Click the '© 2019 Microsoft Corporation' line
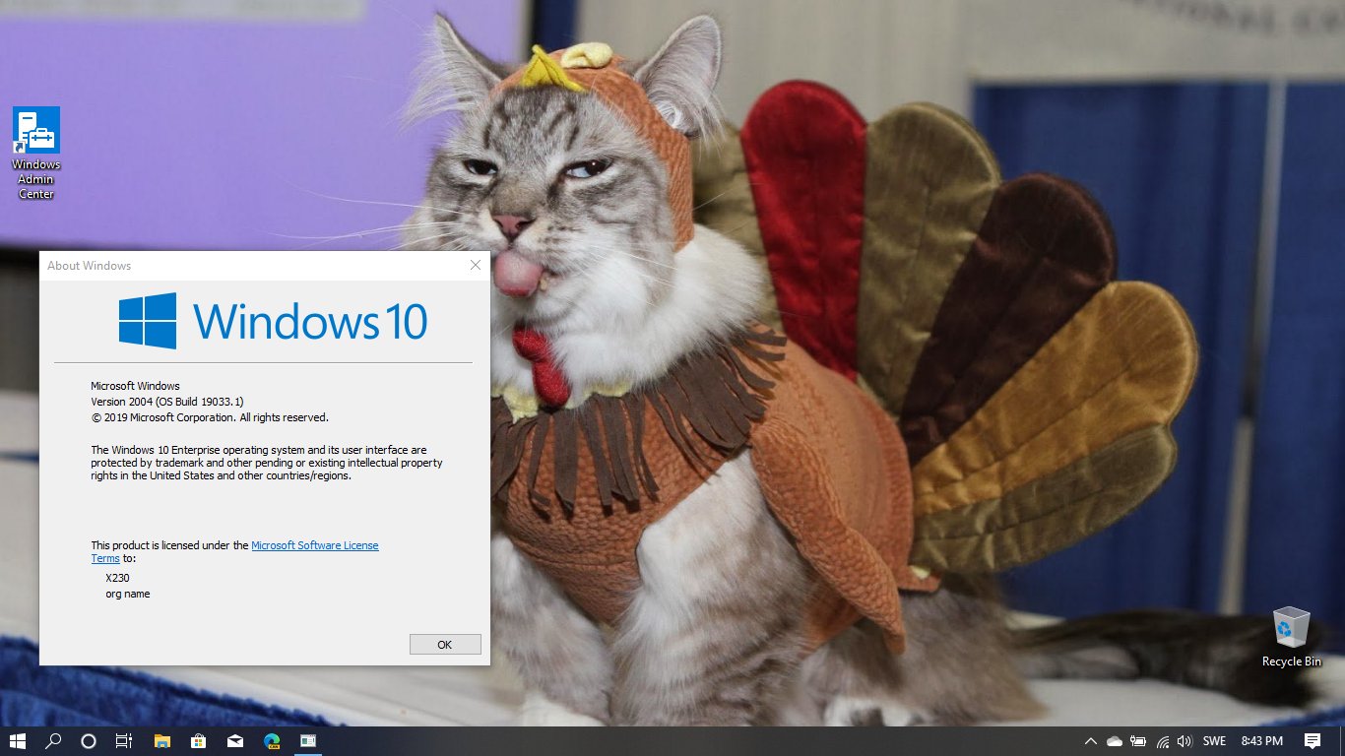The image size is (1345, 756). pos(210,417)
